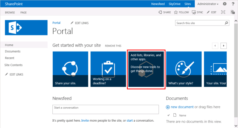Screen dimensions: 238x128
Task: Open Newsfeed in the top bar
Action: [158, 4]
